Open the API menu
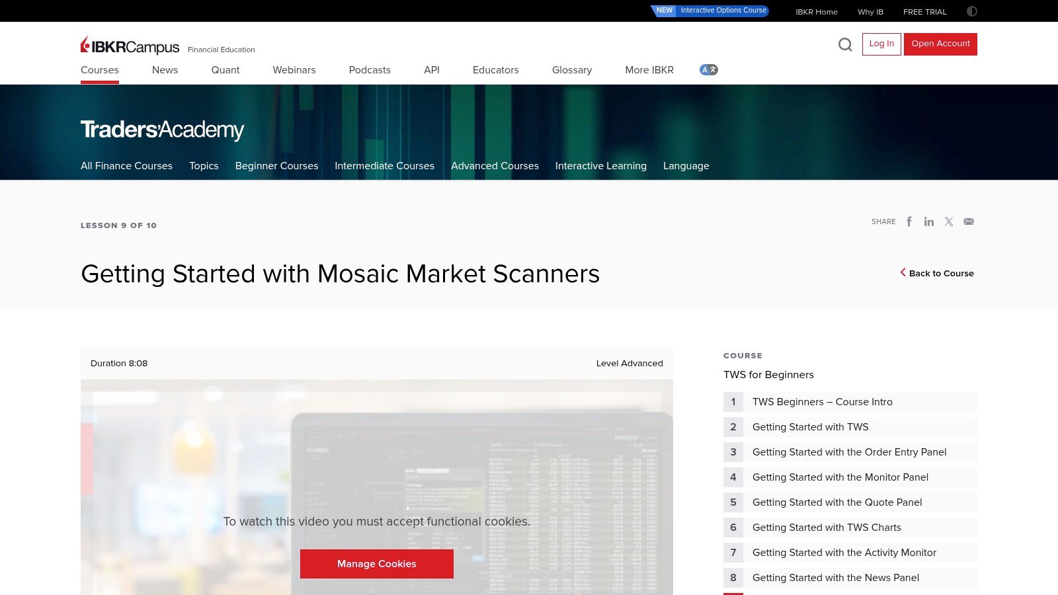Screen dimensions: 1058x595 (432, 70)
